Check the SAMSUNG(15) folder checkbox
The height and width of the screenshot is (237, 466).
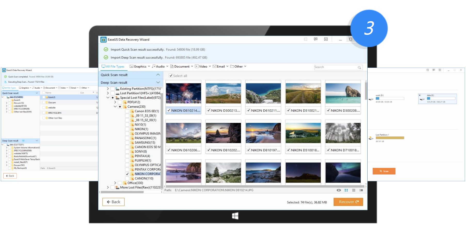pos(127,143)
